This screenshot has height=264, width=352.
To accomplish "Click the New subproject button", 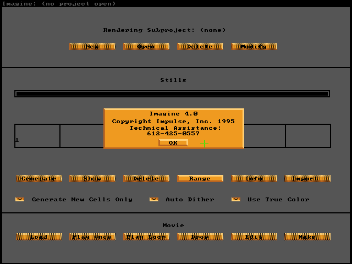I will (92, 46).
